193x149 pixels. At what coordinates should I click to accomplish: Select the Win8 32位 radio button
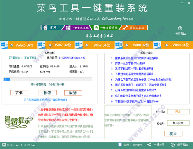[x=126, y=45]
